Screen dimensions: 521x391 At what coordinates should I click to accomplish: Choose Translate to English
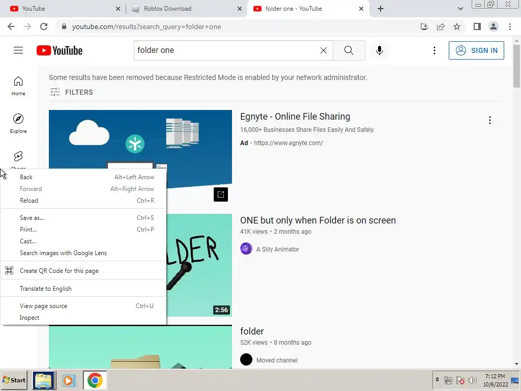tap(83, 288)
